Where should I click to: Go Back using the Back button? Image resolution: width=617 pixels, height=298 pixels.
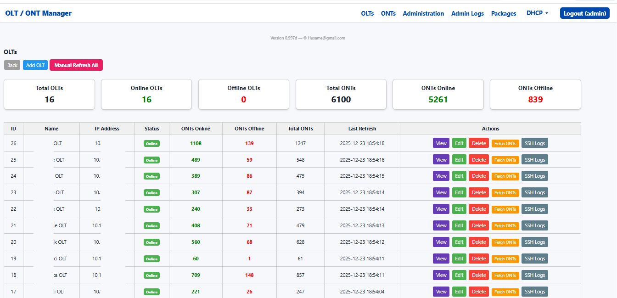click(12, 65)
